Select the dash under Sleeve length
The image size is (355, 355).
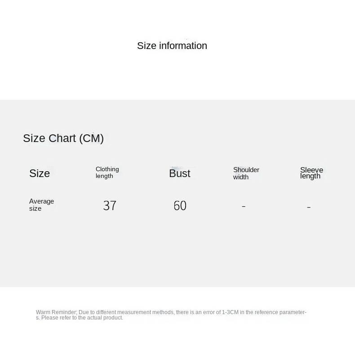coord(309,207)
